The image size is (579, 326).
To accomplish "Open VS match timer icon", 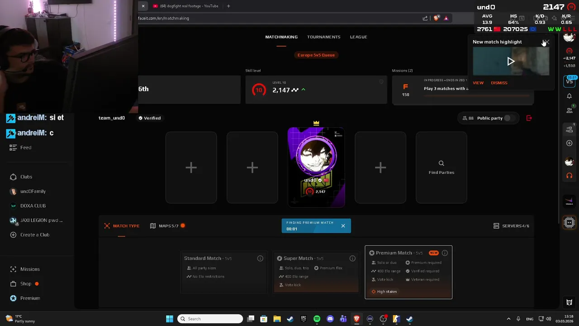I will click(570, 81).
